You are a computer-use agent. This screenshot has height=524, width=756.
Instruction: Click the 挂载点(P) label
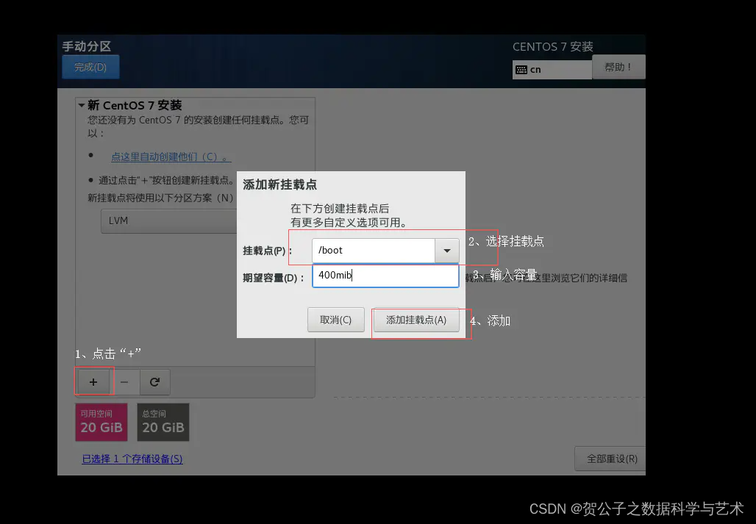tap(267, 251)
